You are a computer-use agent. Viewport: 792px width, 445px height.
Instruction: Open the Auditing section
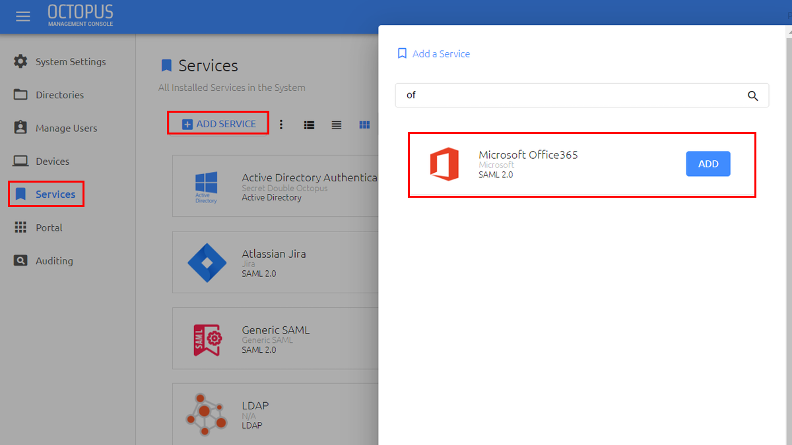[54, 260]
